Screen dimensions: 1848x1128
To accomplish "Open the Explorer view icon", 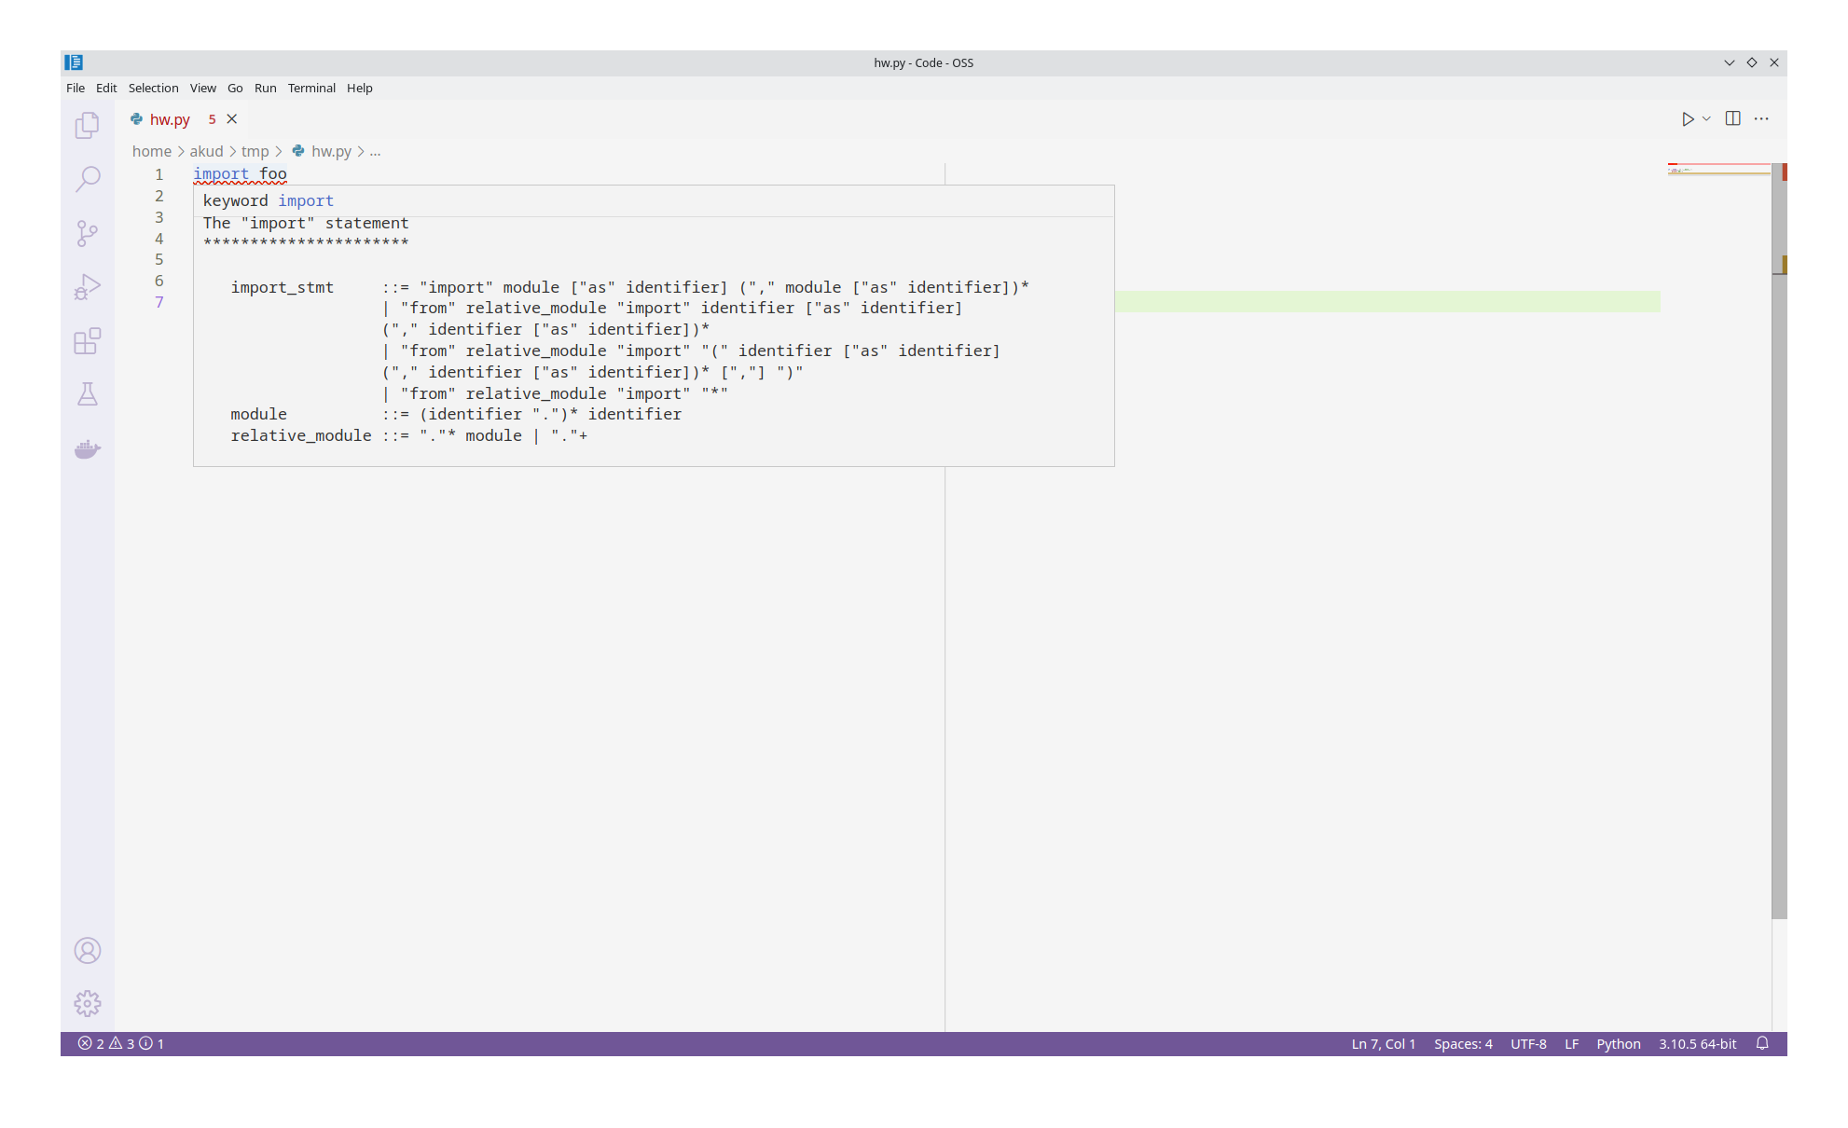I will [x=88, y=125].
